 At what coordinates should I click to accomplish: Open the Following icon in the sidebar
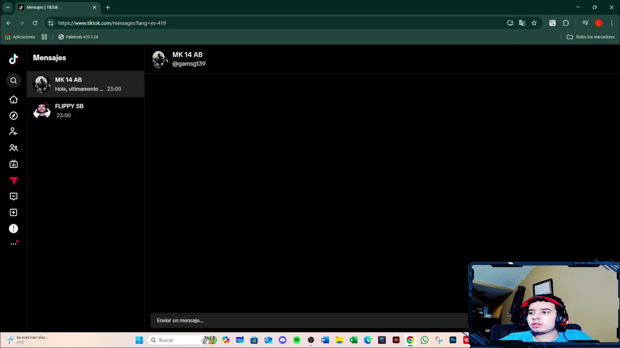[14, 131]
